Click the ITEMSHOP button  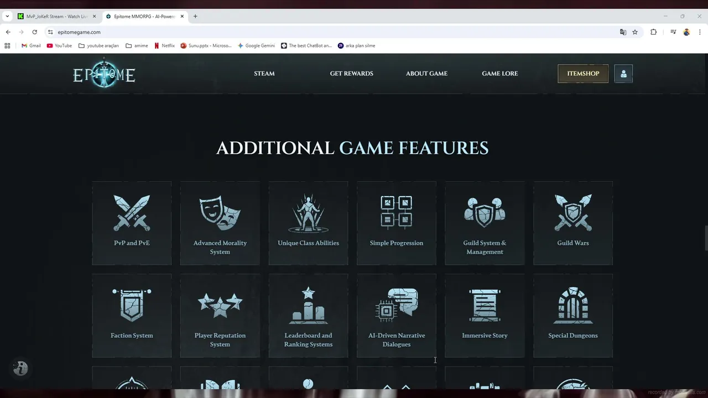(x=583, y=74)
